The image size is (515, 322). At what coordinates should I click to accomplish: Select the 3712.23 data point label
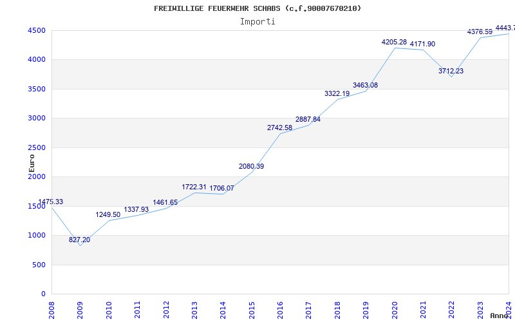451,71
